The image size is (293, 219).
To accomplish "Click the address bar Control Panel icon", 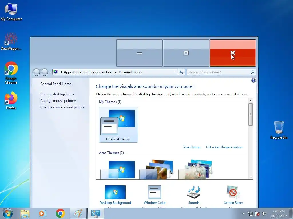I will pyautogui.click(x=56, y=72).
